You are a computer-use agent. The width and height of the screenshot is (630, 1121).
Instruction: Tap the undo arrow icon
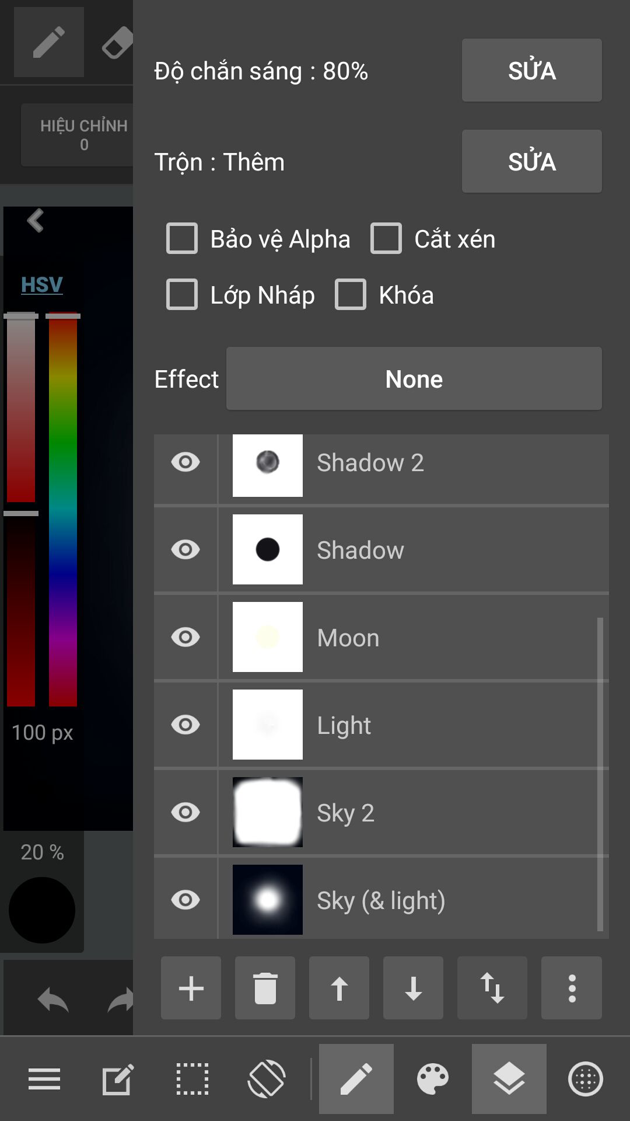pos(53,1000)
